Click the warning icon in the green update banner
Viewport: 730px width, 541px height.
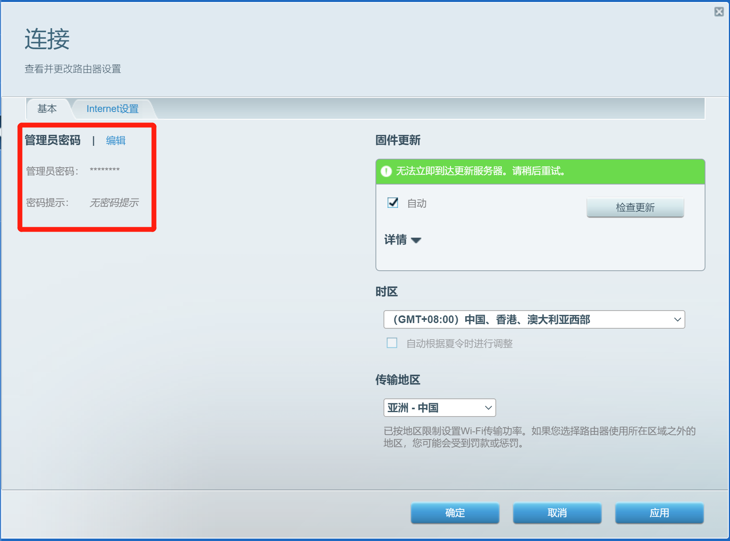click(386, 172)
